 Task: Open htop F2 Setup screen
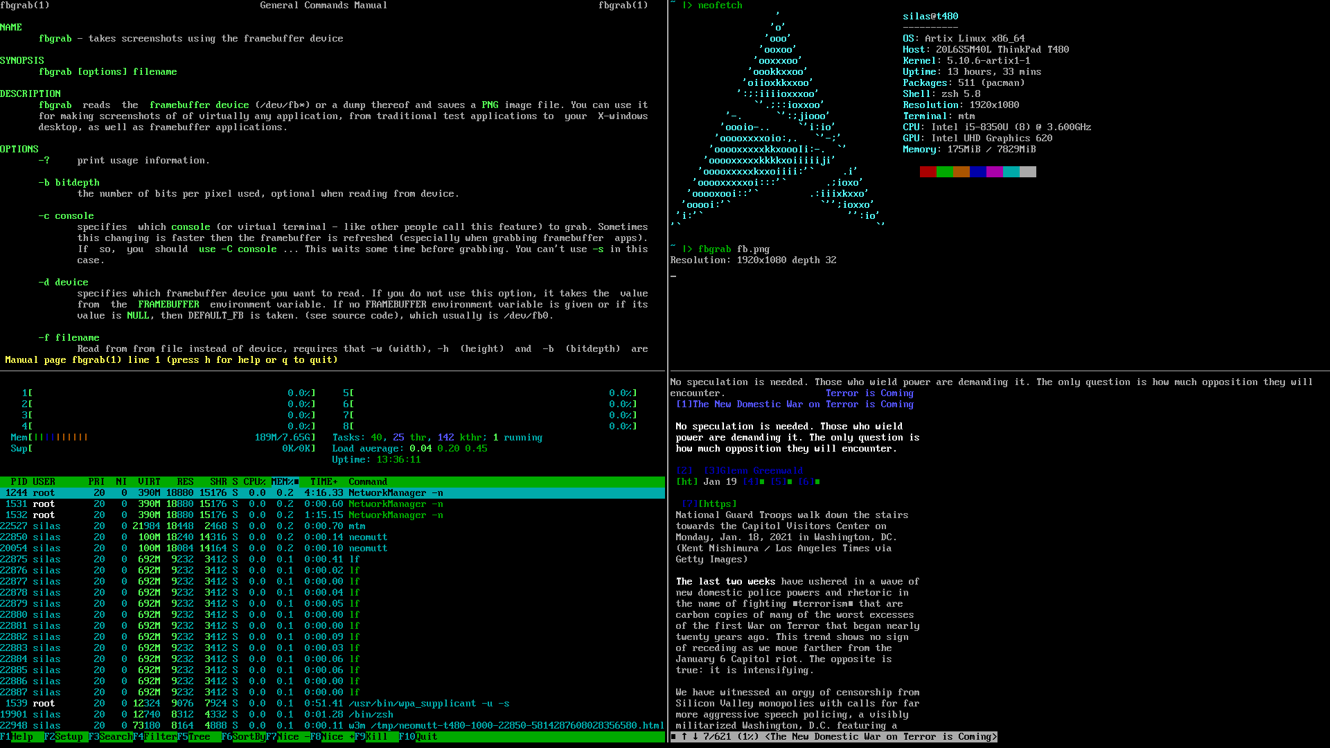(68, 736)
